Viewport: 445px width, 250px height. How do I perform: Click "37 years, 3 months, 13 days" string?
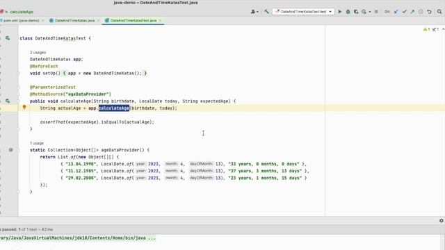click(x=265, y=171)
